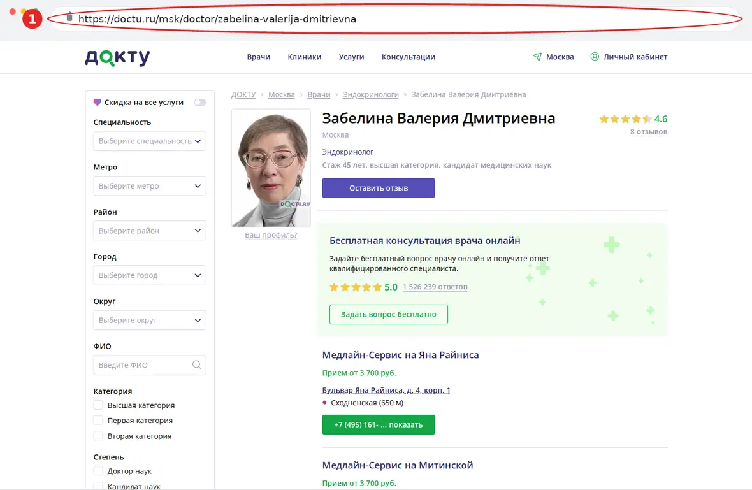
Task: Toggle the Скидка на все услуги switch
Action: pos(200,102)
